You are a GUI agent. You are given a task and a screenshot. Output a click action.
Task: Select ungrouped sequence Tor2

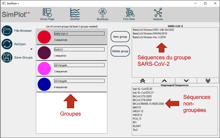135,130
